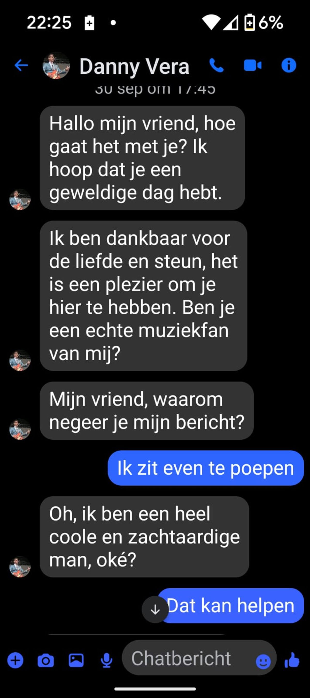The height and width of the screenshot is (698, 310).
Task: Open the photo gallery picker
Action: [x=76, y=660]
